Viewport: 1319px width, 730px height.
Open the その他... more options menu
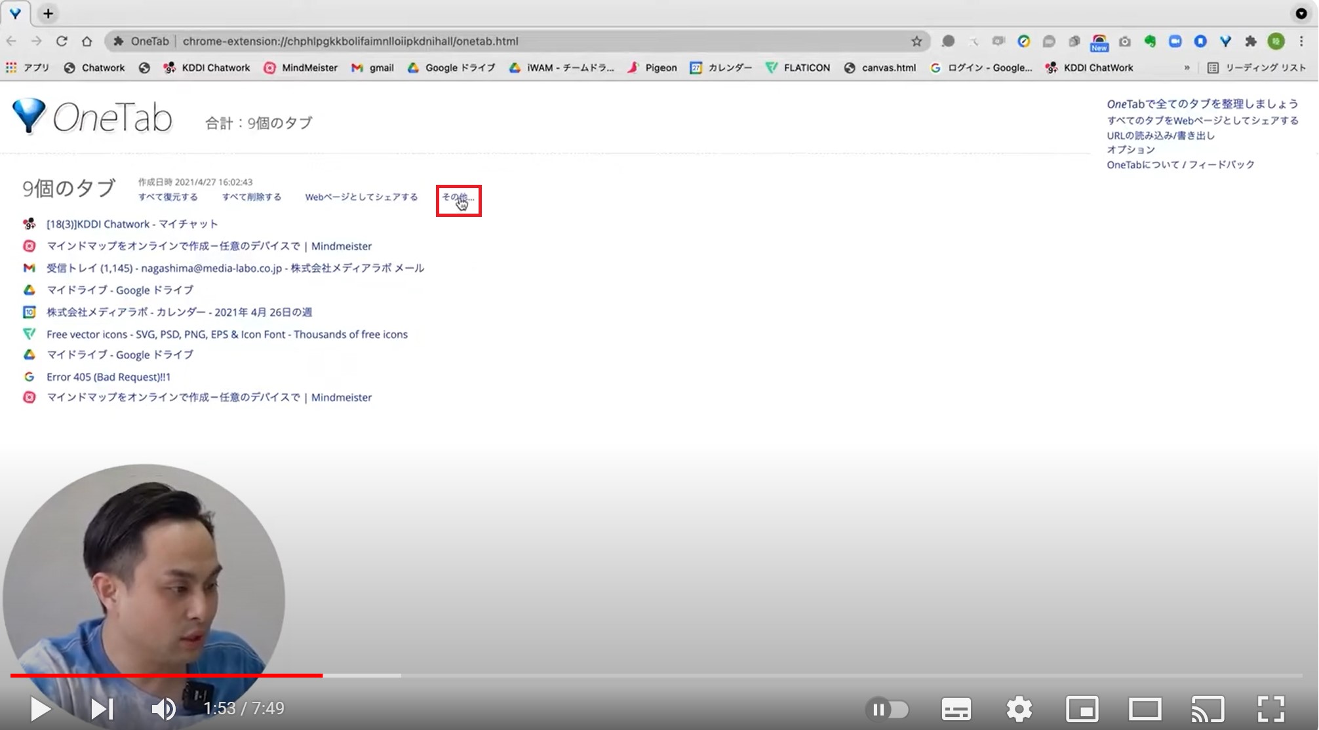[458, 197]
